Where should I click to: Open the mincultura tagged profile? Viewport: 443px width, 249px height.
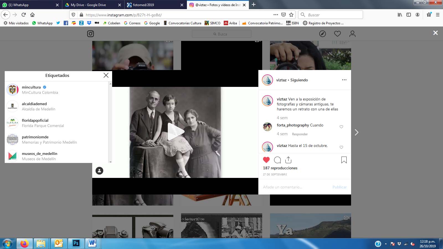[31, 87]
